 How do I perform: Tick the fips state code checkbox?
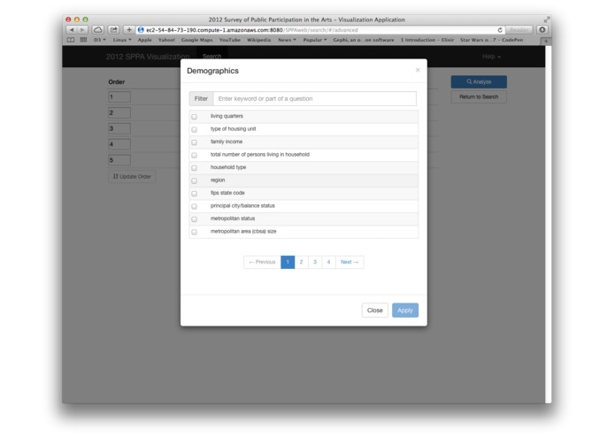194,194
